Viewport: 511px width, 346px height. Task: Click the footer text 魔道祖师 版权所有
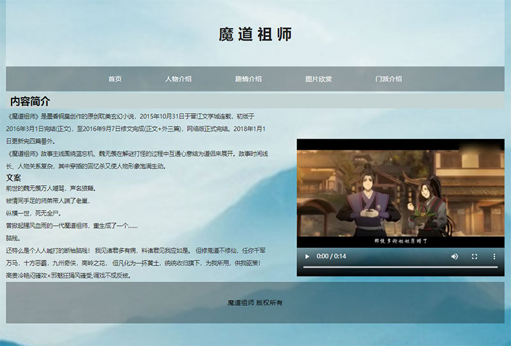tap(255, 303)
